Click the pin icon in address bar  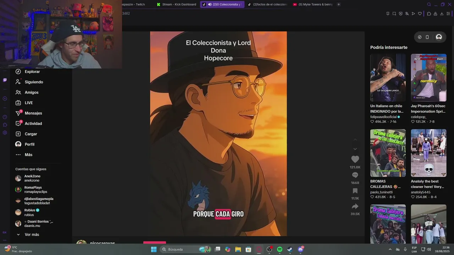click(388, 13)
